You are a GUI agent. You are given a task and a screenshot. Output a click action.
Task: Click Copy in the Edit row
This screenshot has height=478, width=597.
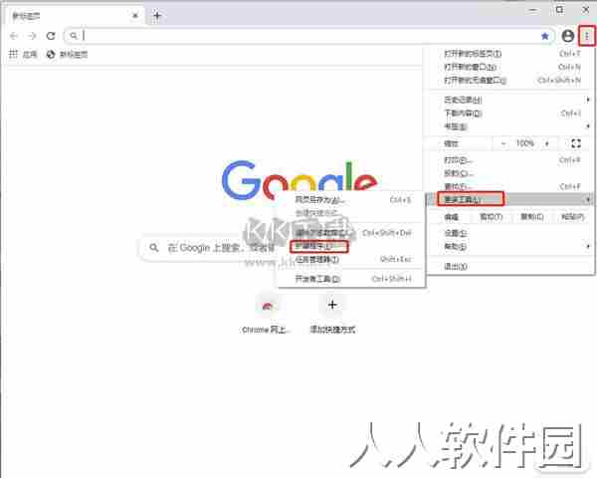tap(532, 217)
